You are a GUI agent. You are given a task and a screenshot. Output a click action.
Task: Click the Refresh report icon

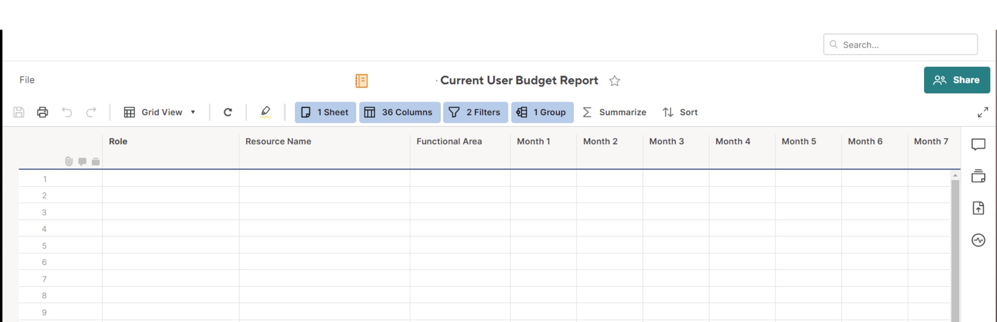coord(228,112)
